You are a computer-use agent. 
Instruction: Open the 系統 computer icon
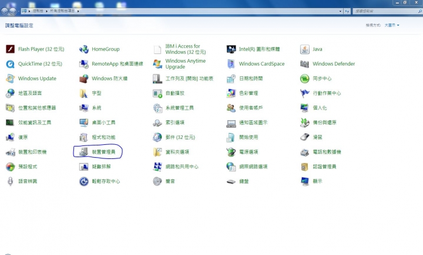point(84,108)
